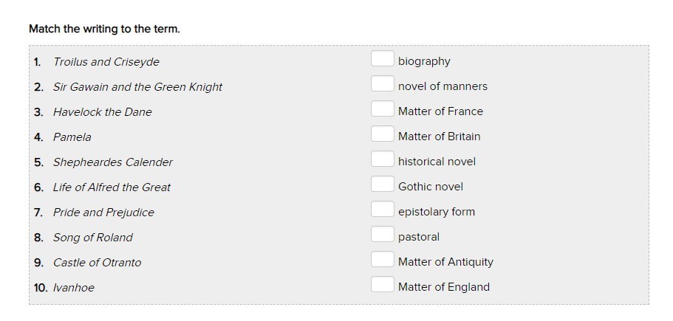This screenshot has width=673, height=321.
Task: Select Life of Alfred the Great
Action: click(112, 187)
